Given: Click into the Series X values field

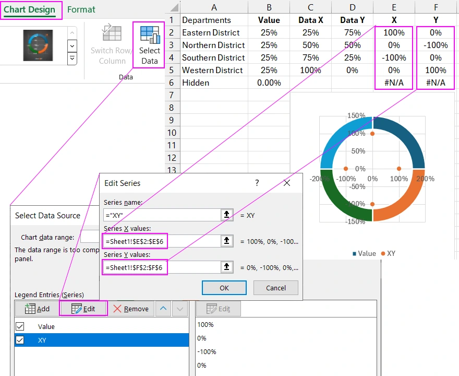Looking at the screenshot, I should click(x=161, y=241).
